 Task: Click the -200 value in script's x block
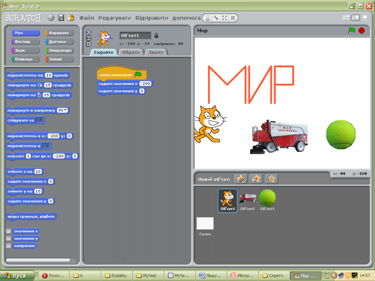click(145, 84)
